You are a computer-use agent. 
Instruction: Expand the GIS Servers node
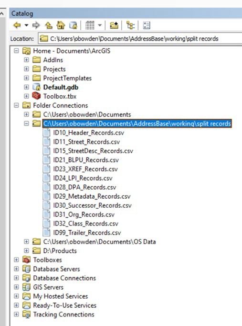pos(16,287)
